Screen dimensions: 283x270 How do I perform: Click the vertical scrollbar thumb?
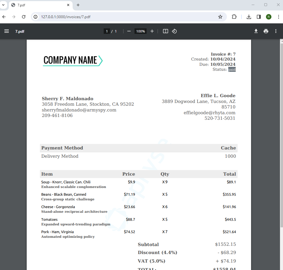coord(282,135)
